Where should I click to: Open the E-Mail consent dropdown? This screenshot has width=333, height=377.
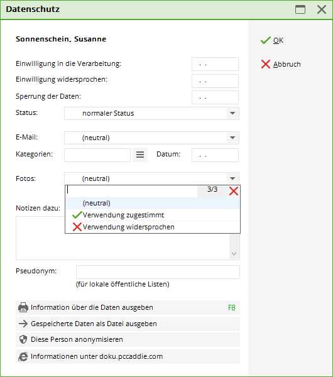click(151, 138)
